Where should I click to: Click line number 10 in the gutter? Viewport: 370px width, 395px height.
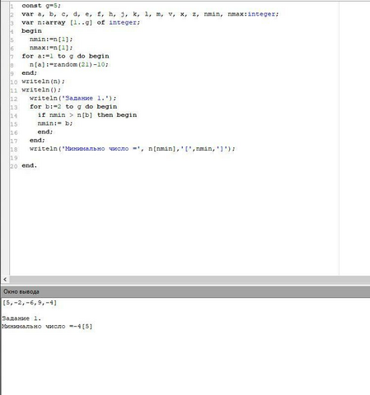coord(14,81)
